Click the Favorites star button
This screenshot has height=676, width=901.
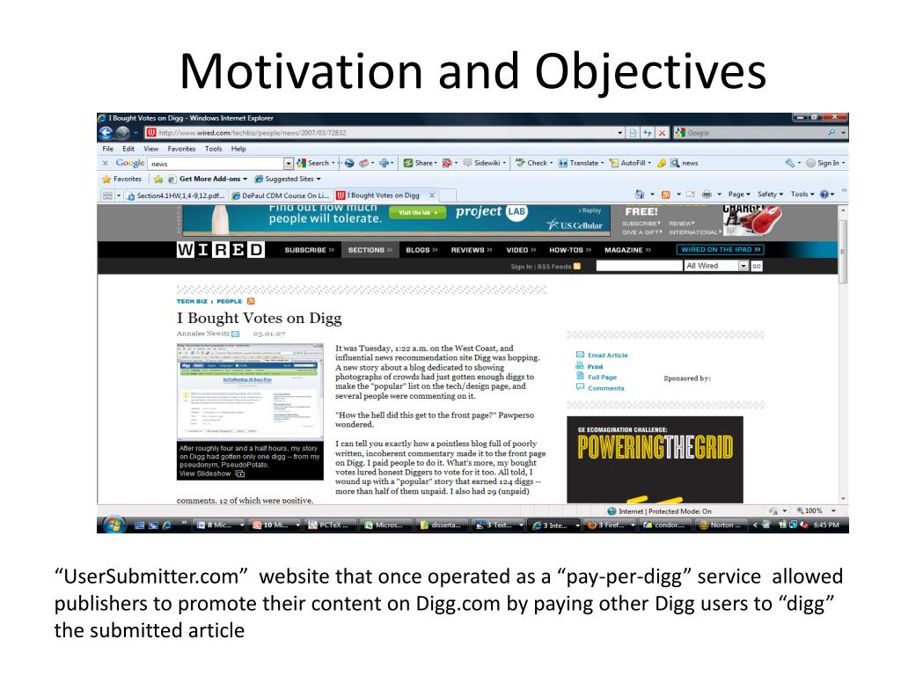(121, 180)
